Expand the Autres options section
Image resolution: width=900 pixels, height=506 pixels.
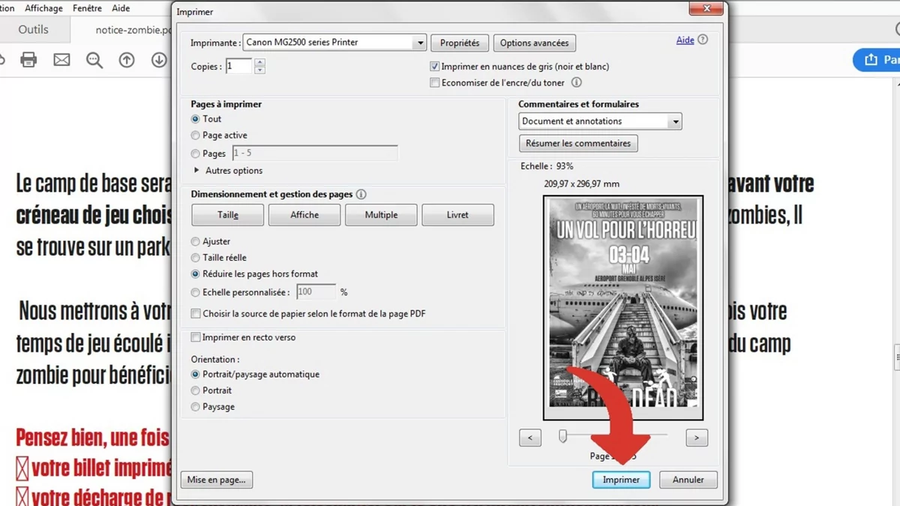point(197,170)
